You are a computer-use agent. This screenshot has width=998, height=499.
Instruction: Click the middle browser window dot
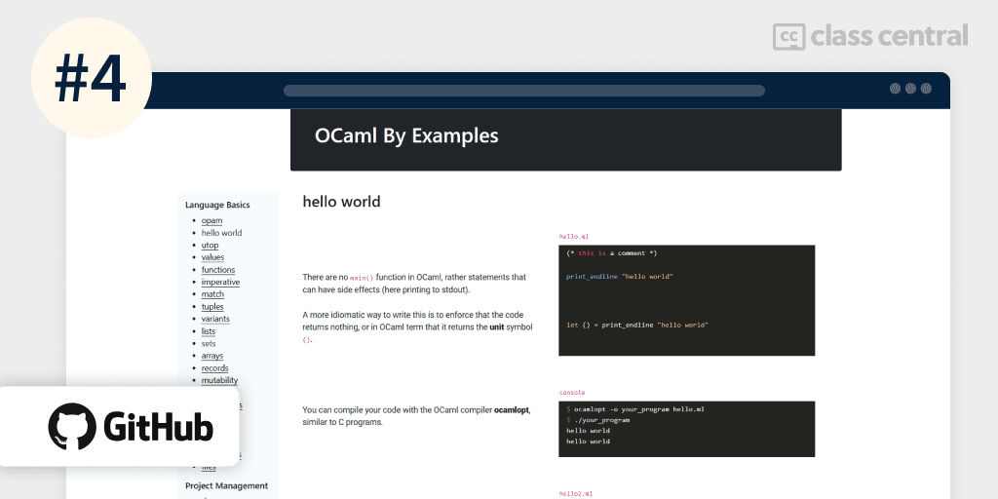[x=910, y=89]
